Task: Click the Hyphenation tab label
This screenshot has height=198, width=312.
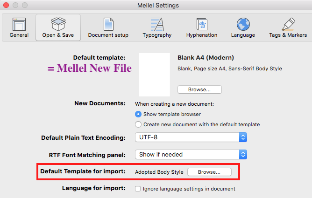Action: pos(201,35)
